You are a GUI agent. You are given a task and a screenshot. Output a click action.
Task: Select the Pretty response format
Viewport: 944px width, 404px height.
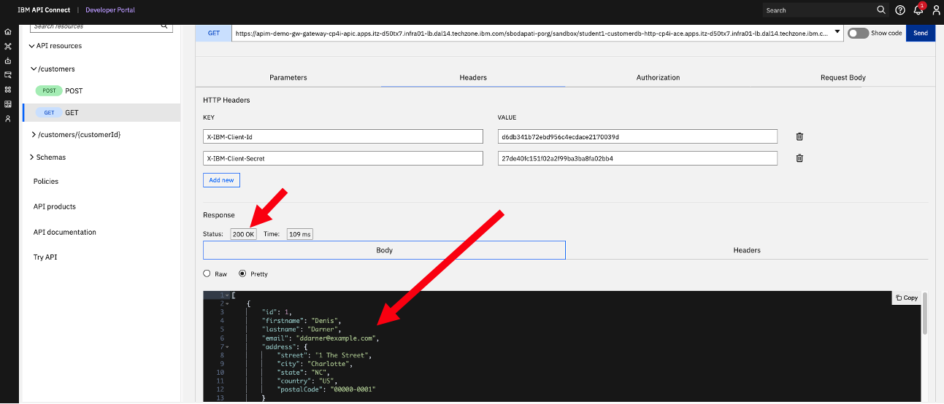[242, 273]
